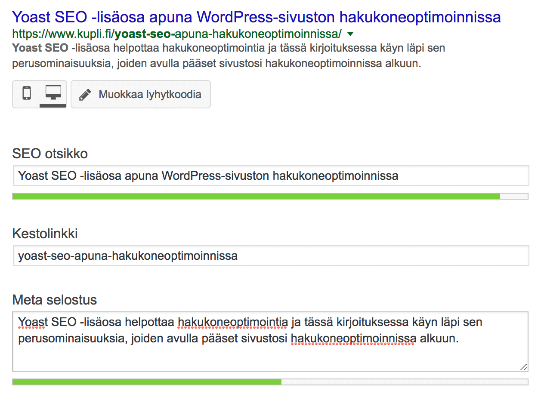Screen dimensions: 544x394
Task: Click the SEO otsikko label
Action: [50, 154]
